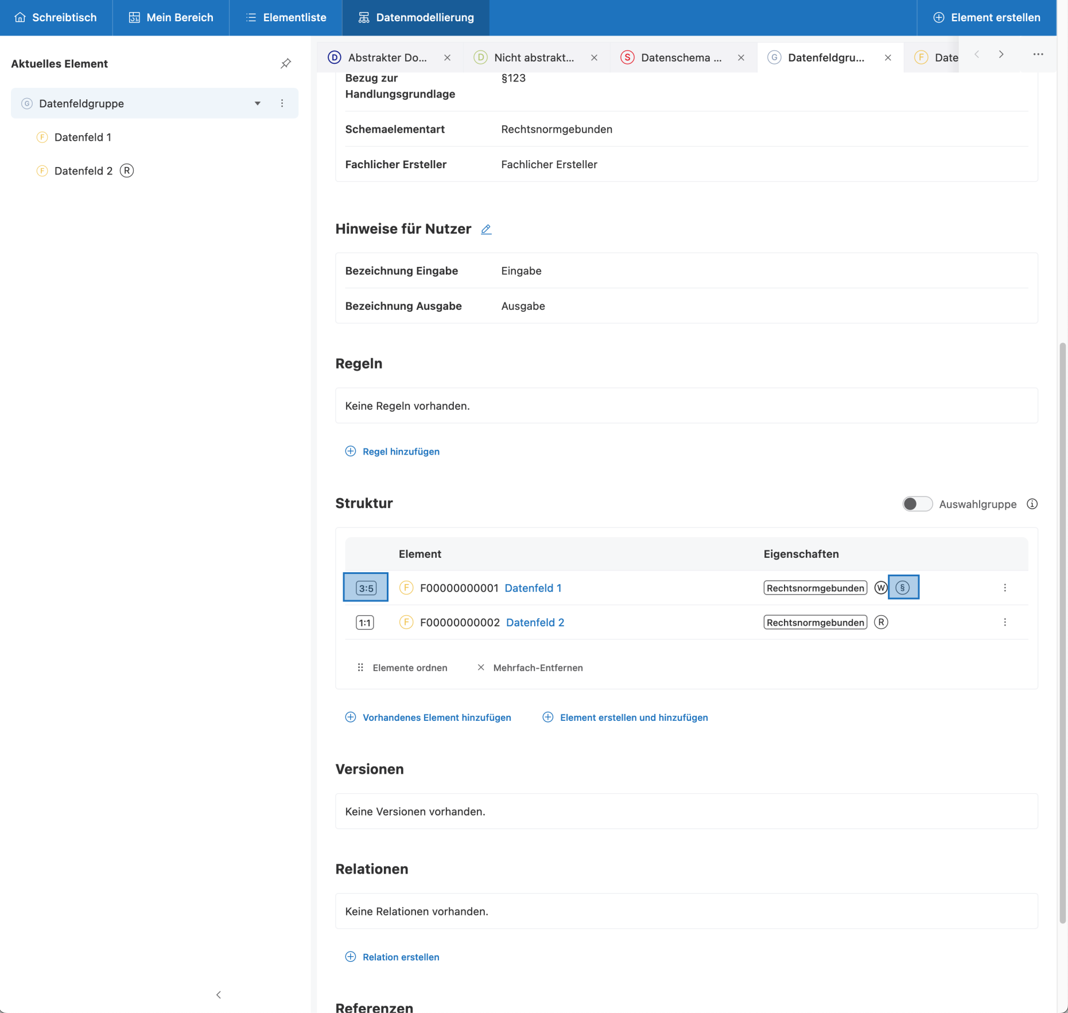Open the Elementliste navigation item
The image size is (1068, 1013).
[x=286, y=18]
